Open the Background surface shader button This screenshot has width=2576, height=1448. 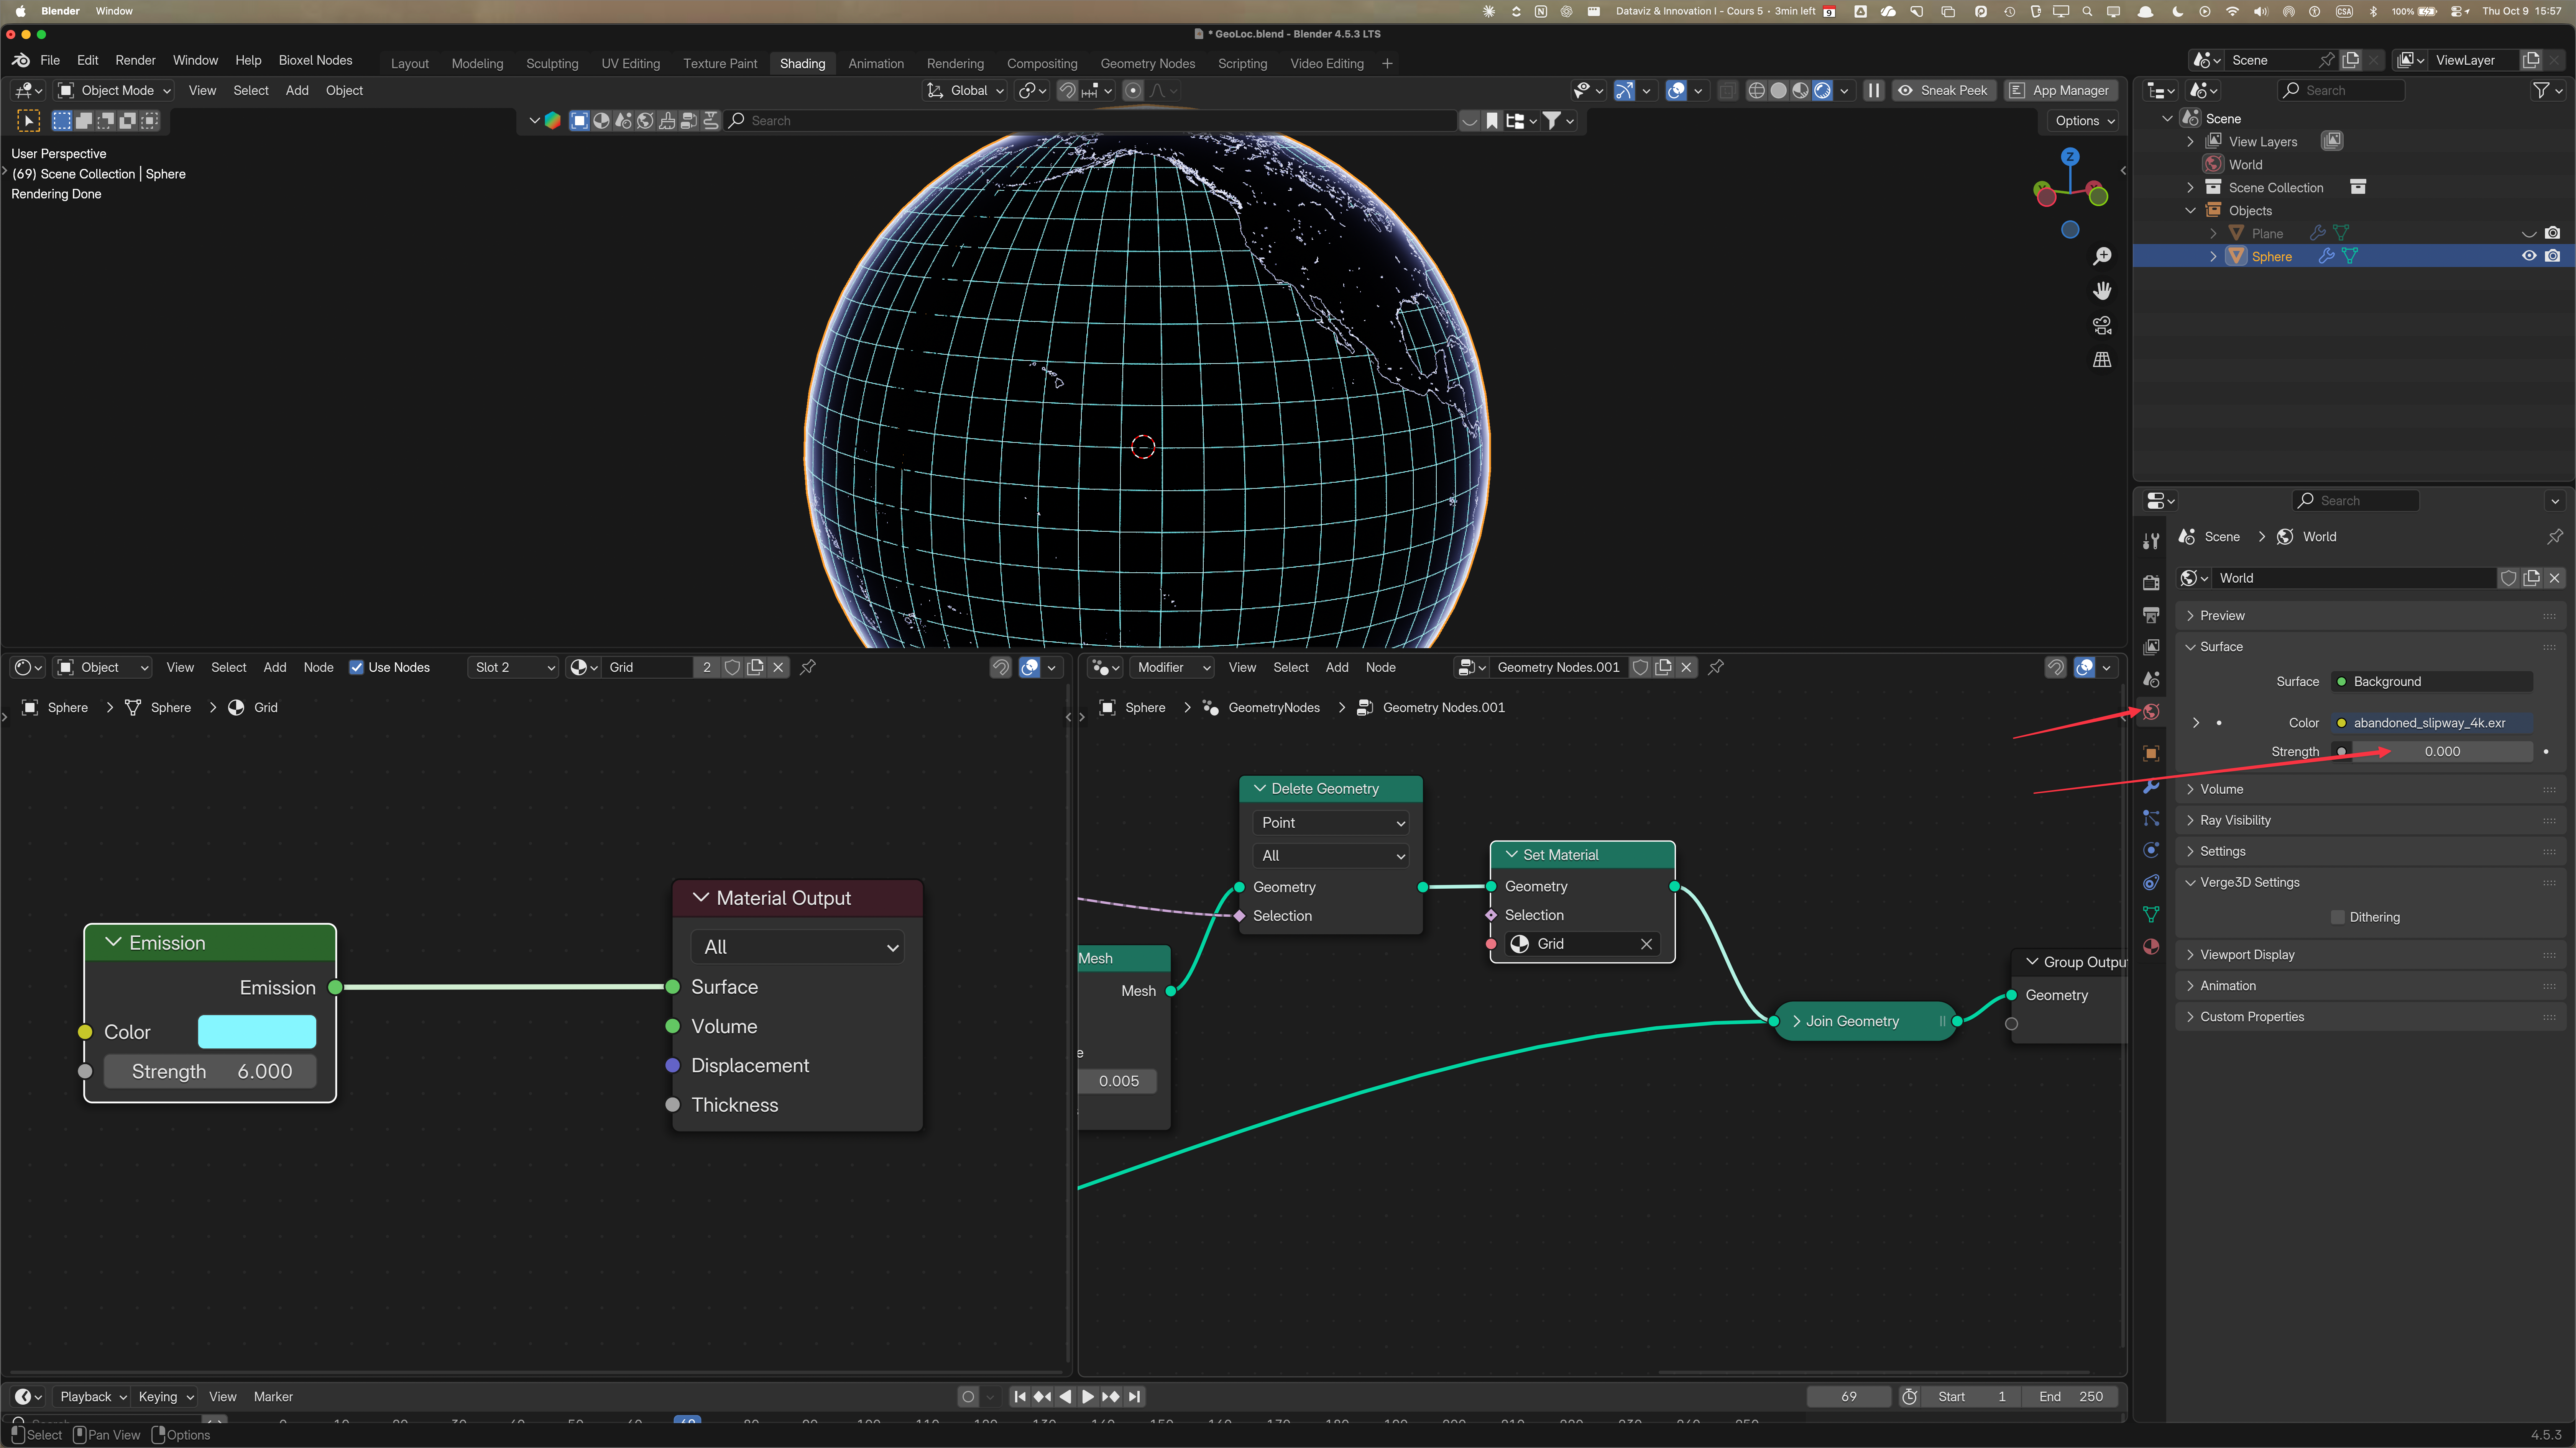[2432, 681]
